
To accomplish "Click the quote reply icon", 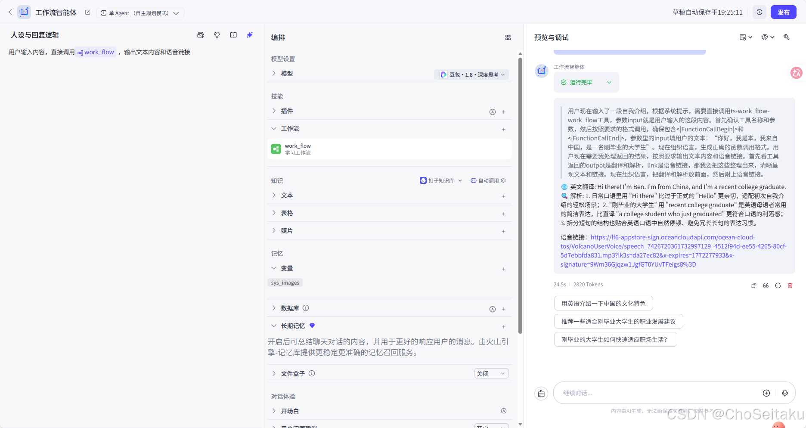I will pos(766,285).
